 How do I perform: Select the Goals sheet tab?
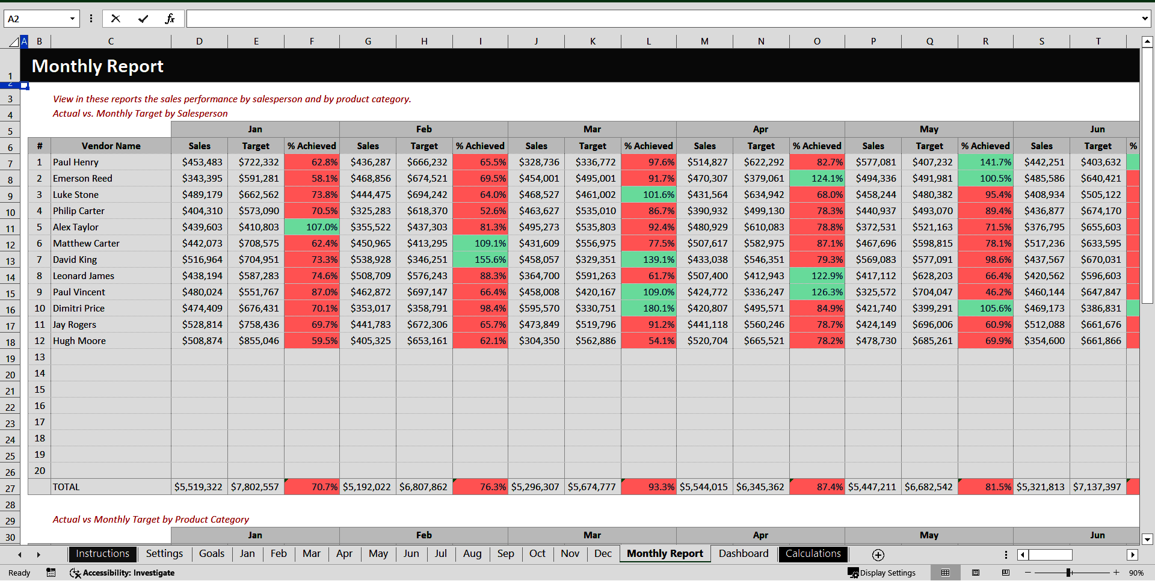212,553
